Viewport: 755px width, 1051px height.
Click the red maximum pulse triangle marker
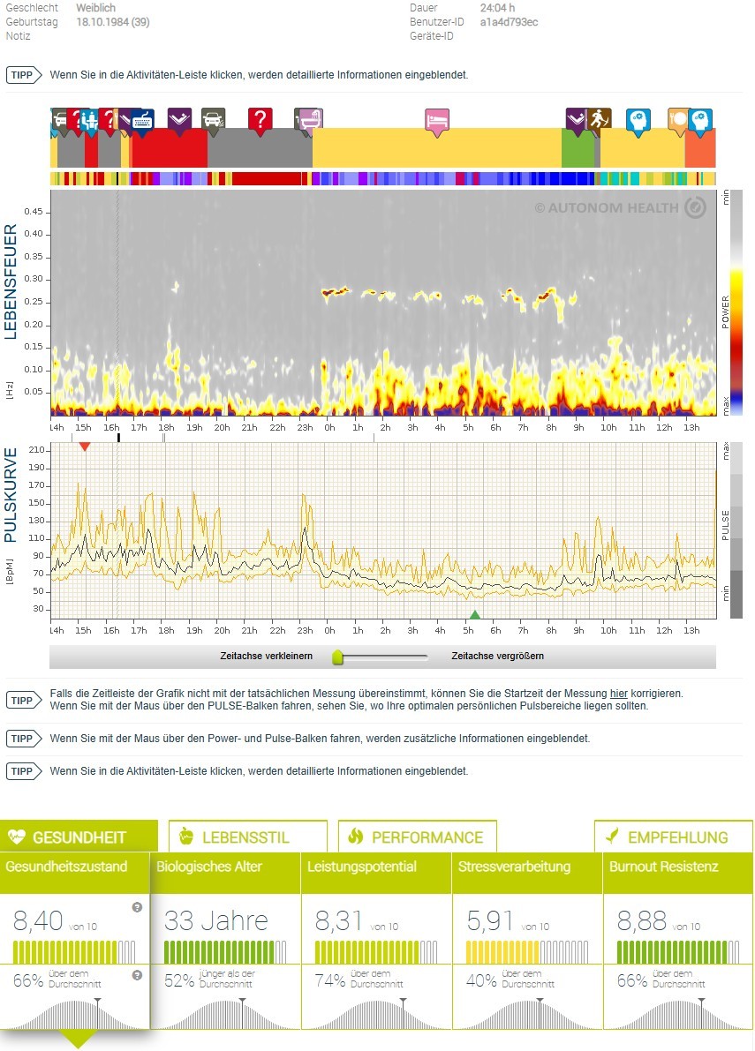(84, 447)
